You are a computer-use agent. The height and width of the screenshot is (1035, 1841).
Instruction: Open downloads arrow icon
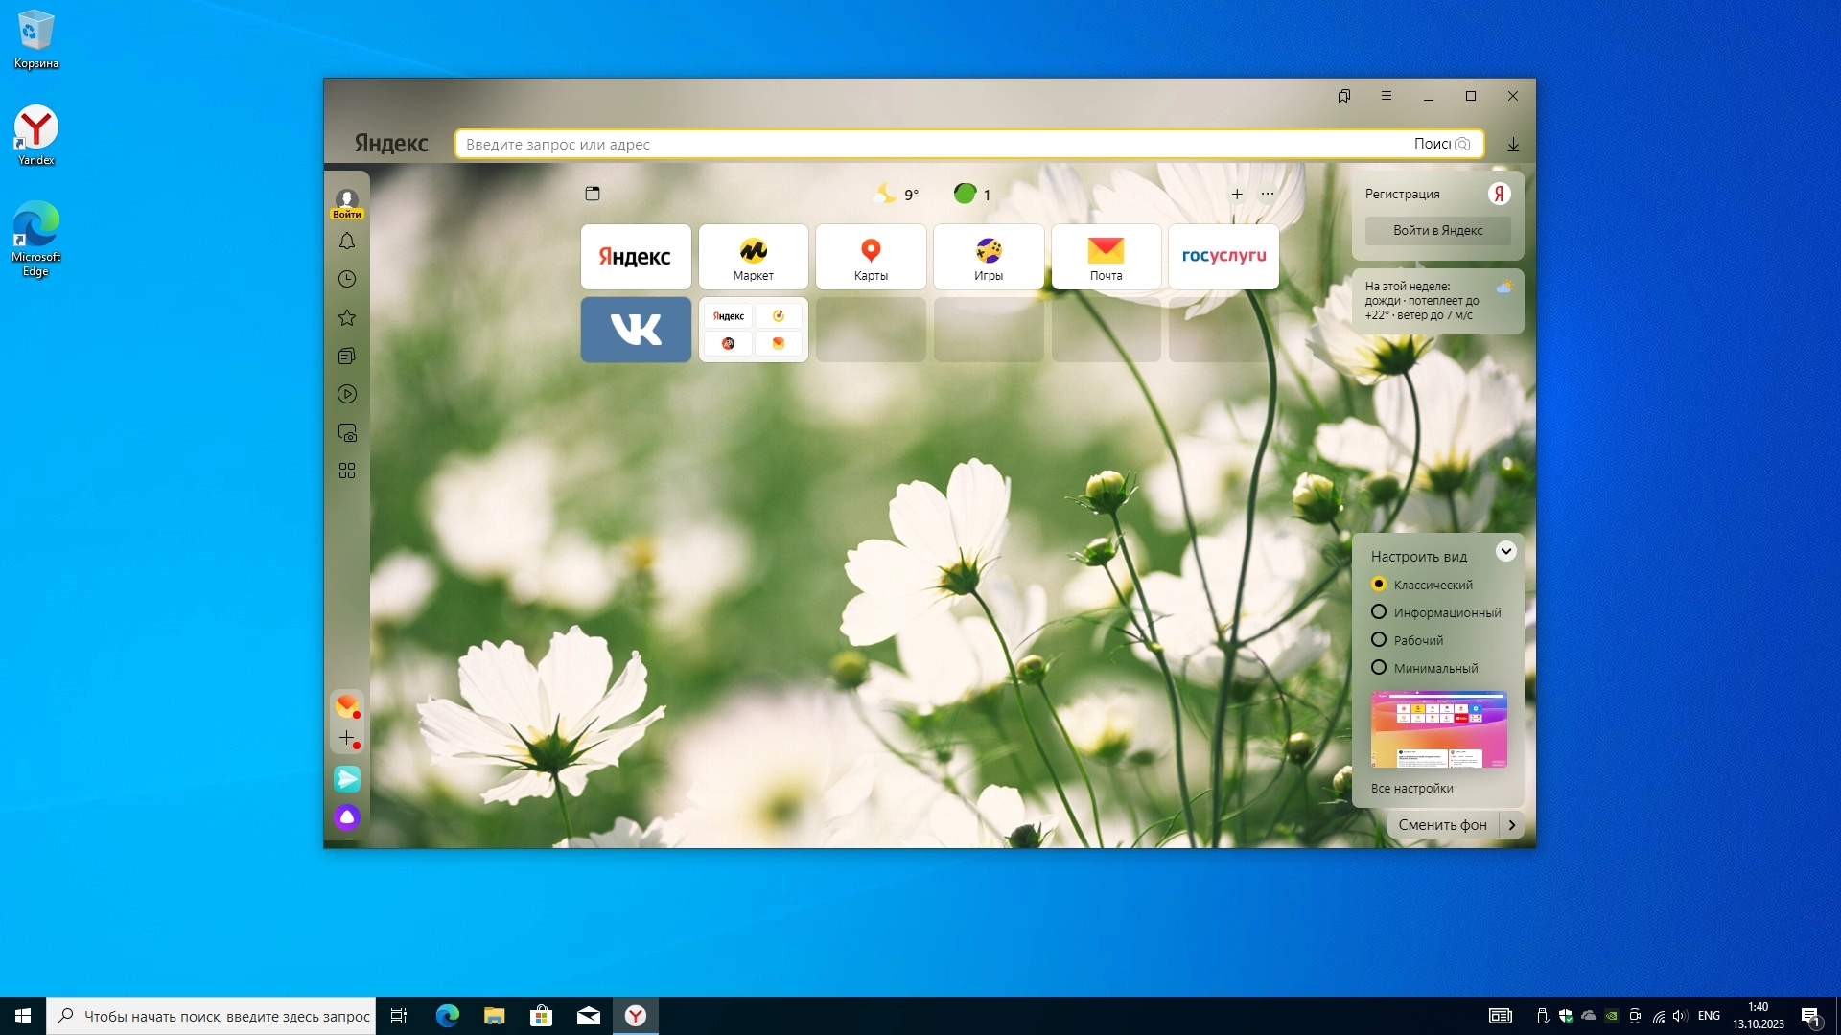(x=1513, y=145)
